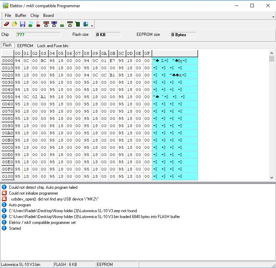Screen dimensions: 276x268
Task: Open a file with the yellow folder icon
Action: (14, 24)
